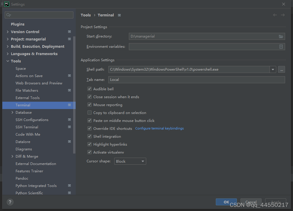Click the Shell path text field
Viewport: 293px width, 211px height.
pos(189,69)
